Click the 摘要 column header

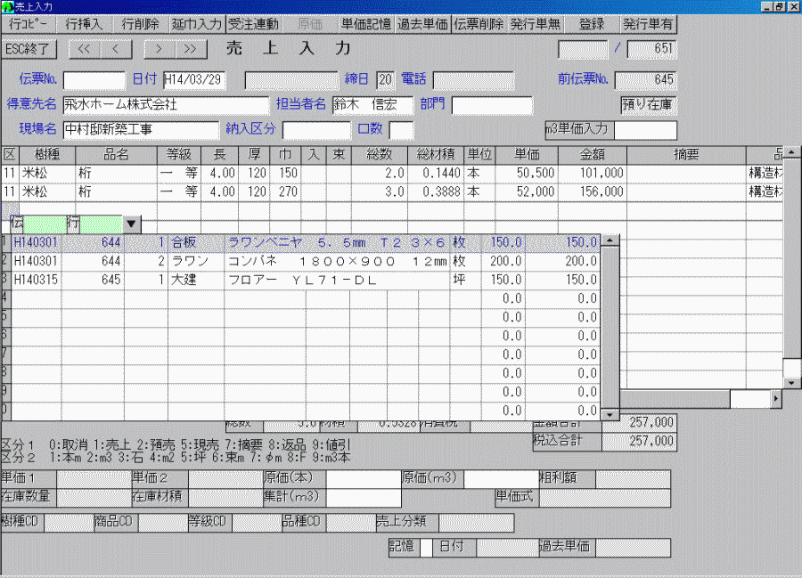(x=686, y=155)
